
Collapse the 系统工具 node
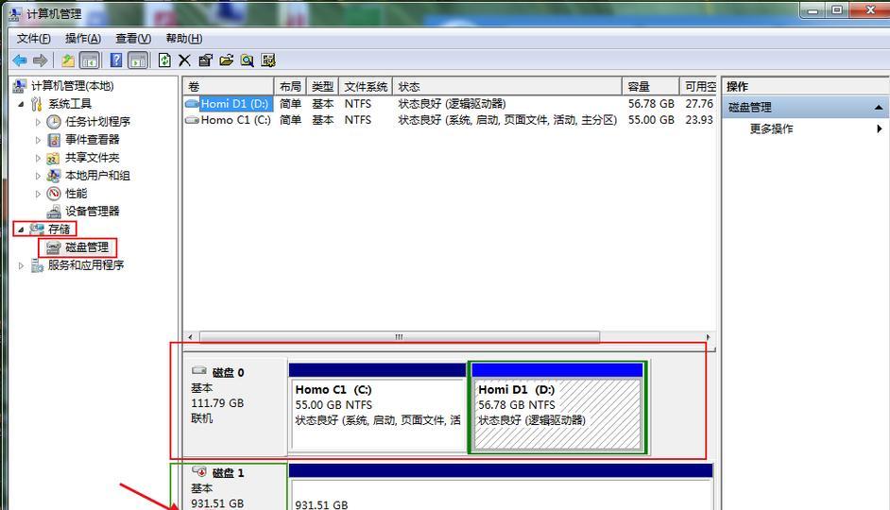point(21,105)
